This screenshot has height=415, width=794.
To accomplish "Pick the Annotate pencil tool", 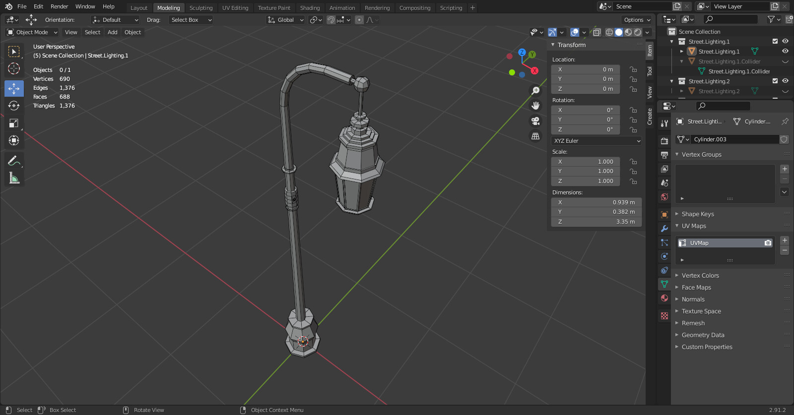I will click(x=14, y=161).
